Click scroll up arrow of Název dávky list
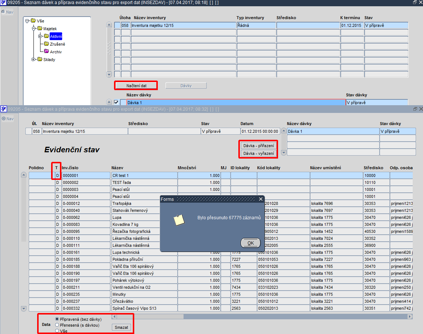 point(284,131)
